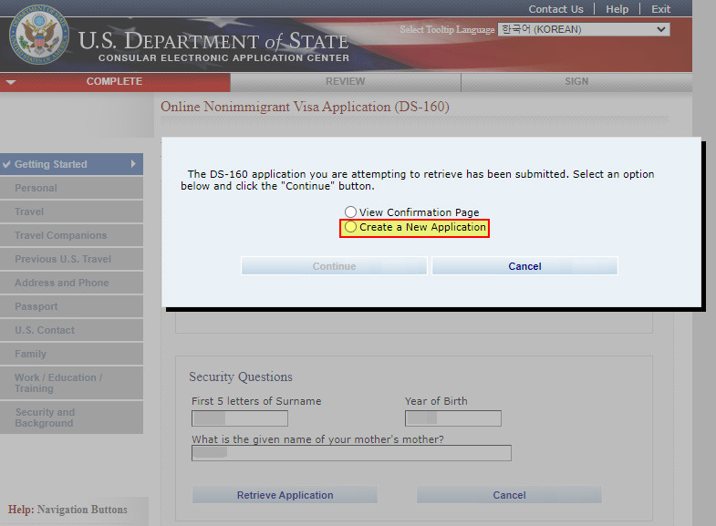Switch to the COMPLETE step tab
Viewport: 716px width, 526px height.
tap(115, 82)
